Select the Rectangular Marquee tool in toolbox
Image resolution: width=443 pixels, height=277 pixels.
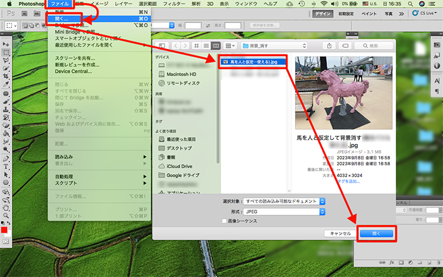pyautogui.click(x=6, y=53)
